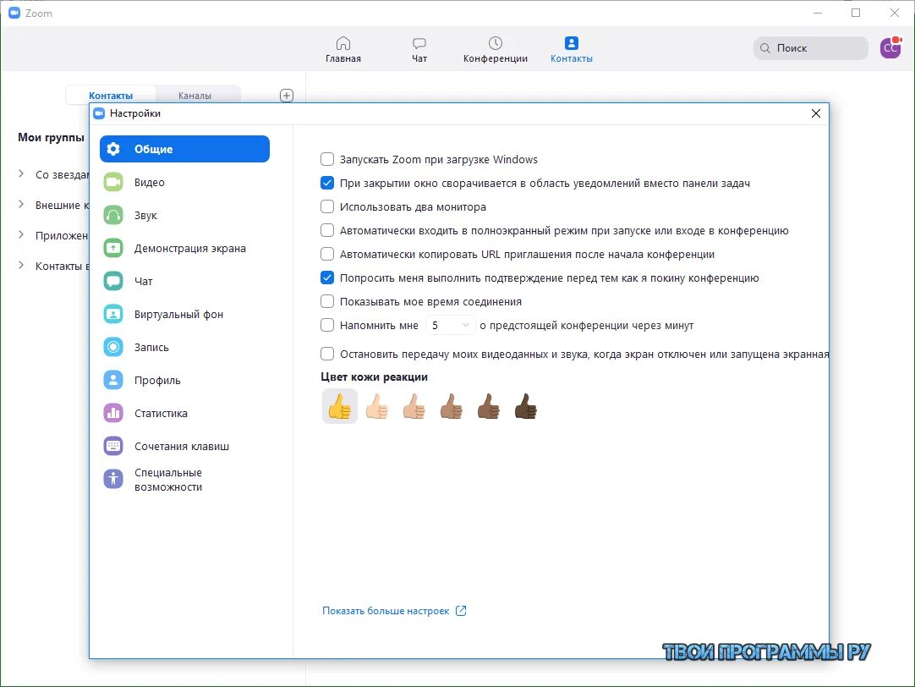Open Специальные возможности accessibility icon
The height and width of the screenshot is (687, 915).
coord(113,479)
